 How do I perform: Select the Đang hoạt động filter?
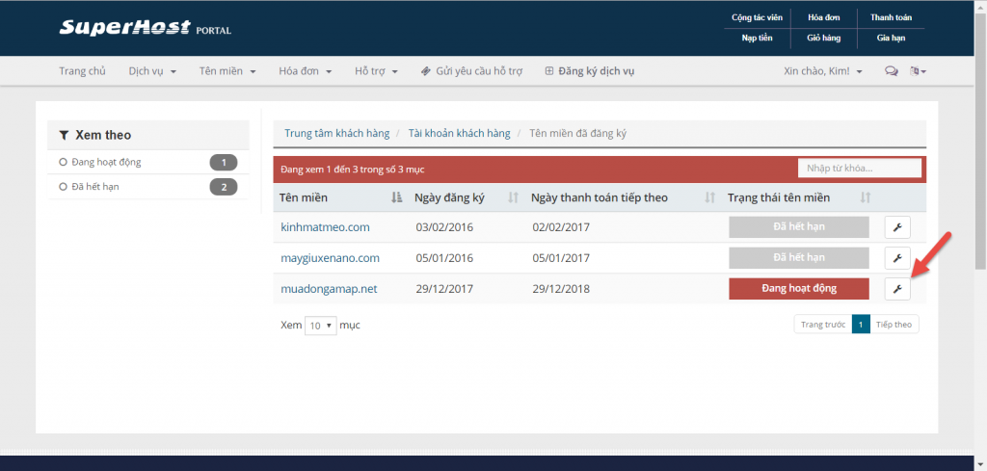coord(106,162)
